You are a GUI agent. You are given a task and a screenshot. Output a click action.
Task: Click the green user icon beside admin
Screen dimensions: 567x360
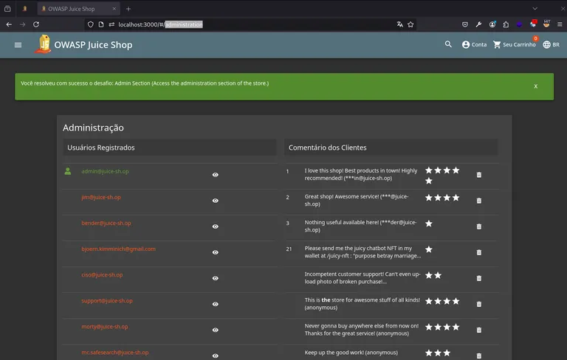pos(68,171)
